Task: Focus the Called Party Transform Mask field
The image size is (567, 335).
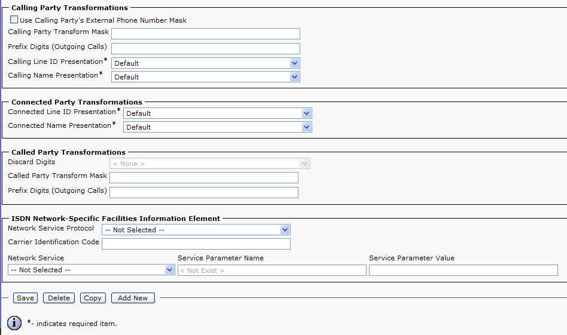Action: tap(203, 177)
